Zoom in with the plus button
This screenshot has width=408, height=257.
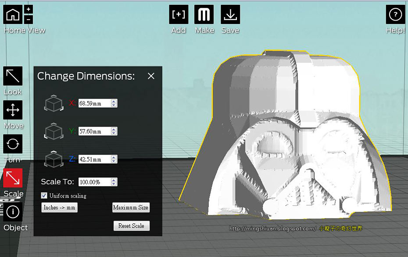click(29, 10)
